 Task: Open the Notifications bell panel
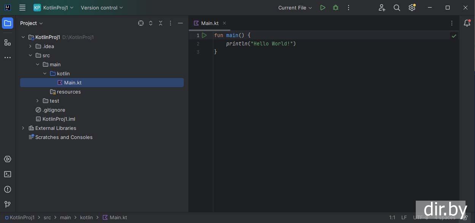coord(467,23)
